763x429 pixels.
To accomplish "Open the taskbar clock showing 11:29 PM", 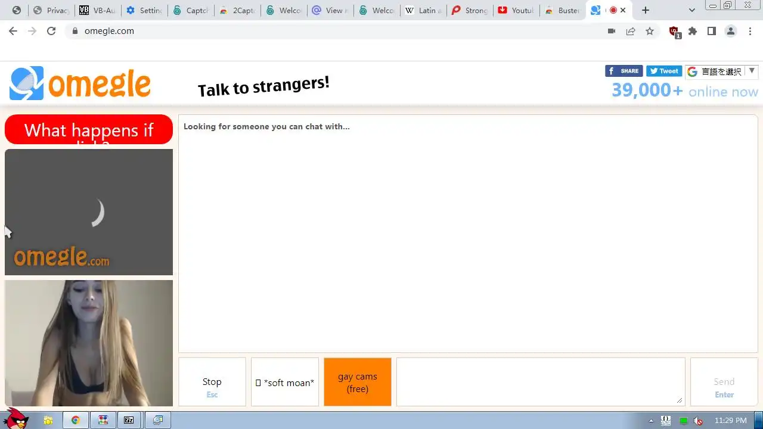I will 730,421.
